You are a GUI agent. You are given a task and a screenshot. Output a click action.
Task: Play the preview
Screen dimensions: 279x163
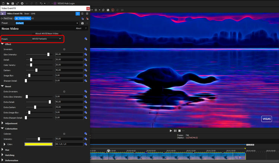pos(171,131)
